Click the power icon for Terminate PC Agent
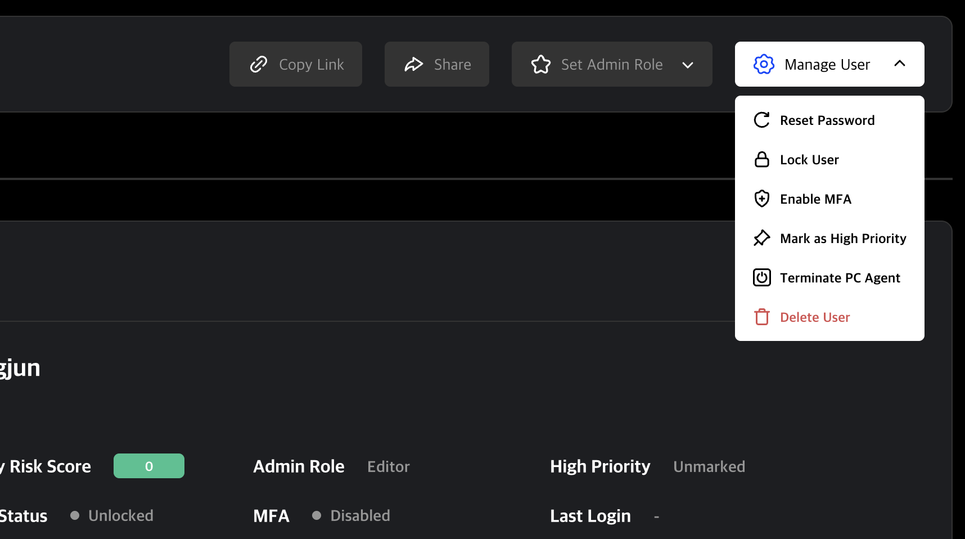 [x=762, y=277]
